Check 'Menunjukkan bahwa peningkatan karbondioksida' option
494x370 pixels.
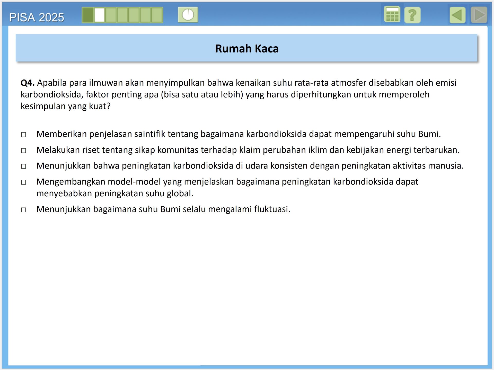[x=24, y=166]
